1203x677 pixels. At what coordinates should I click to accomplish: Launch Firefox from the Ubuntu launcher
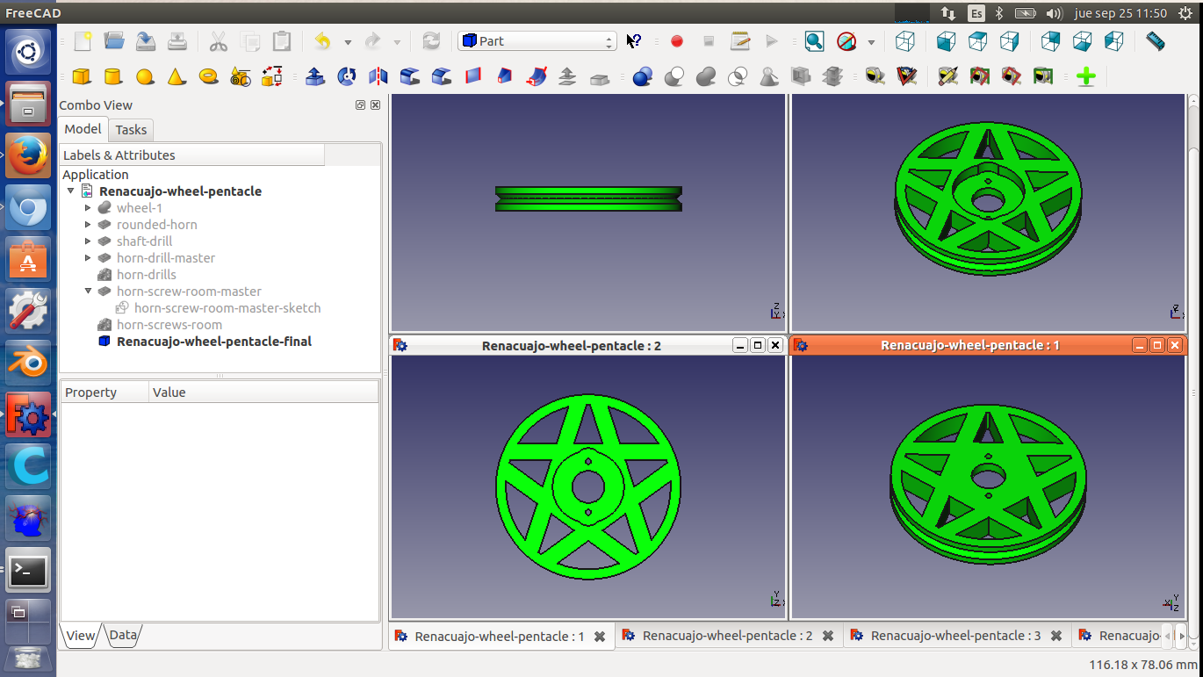click(x=27, y=156)
